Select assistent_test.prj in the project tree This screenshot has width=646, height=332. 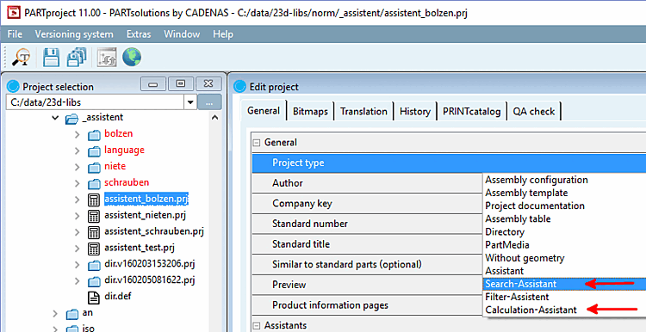(140, 248)
